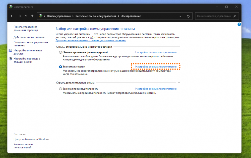Screen dimensions: 251x158
Task: Close the Электропитание window
Action: coord(236,7)
